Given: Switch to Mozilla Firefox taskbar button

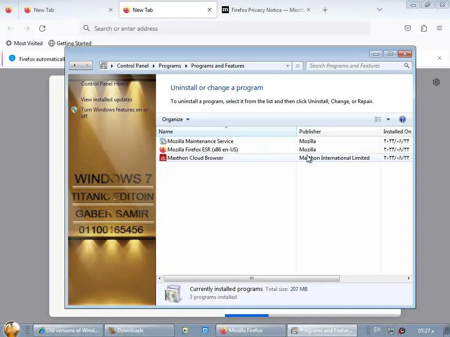Looking at the screenshot, I should pos(251,330).
